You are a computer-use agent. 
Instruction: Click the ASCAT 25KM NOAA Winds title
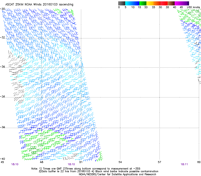click(x=39, y=4)
